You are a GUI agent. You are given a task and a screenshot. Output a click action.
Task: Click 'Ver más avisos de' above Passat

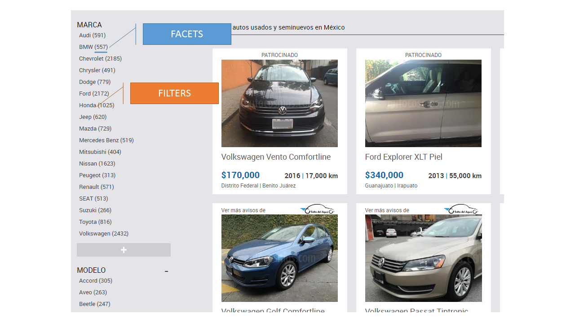pos(387,210)
